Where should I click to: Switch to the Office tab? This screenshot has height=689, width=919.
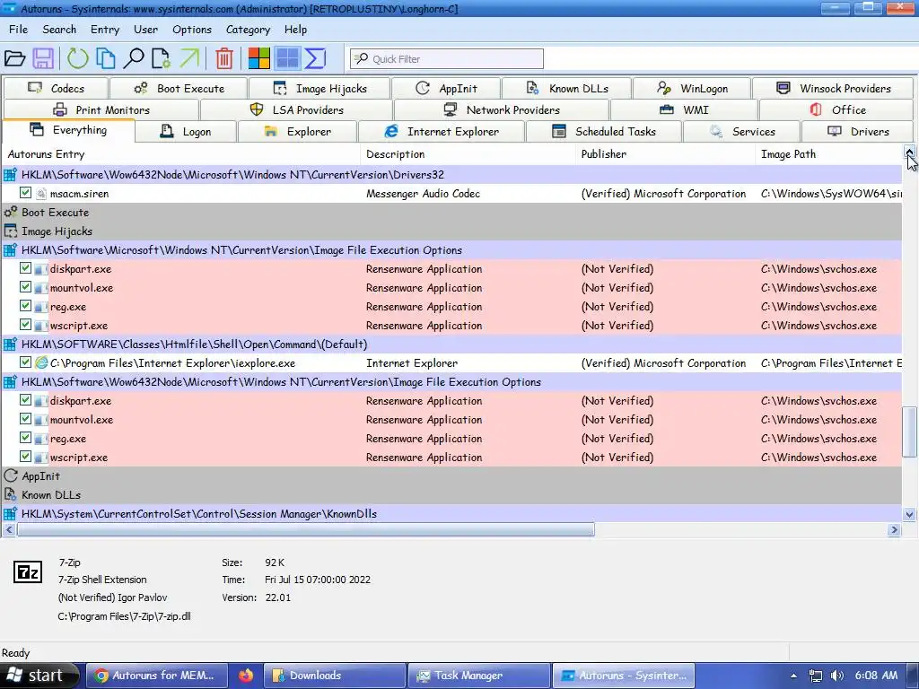click(836, 110)
